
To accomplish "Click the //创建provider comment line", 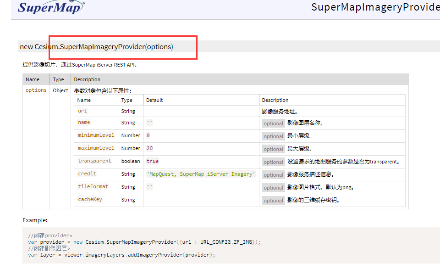I will point(50,235).
